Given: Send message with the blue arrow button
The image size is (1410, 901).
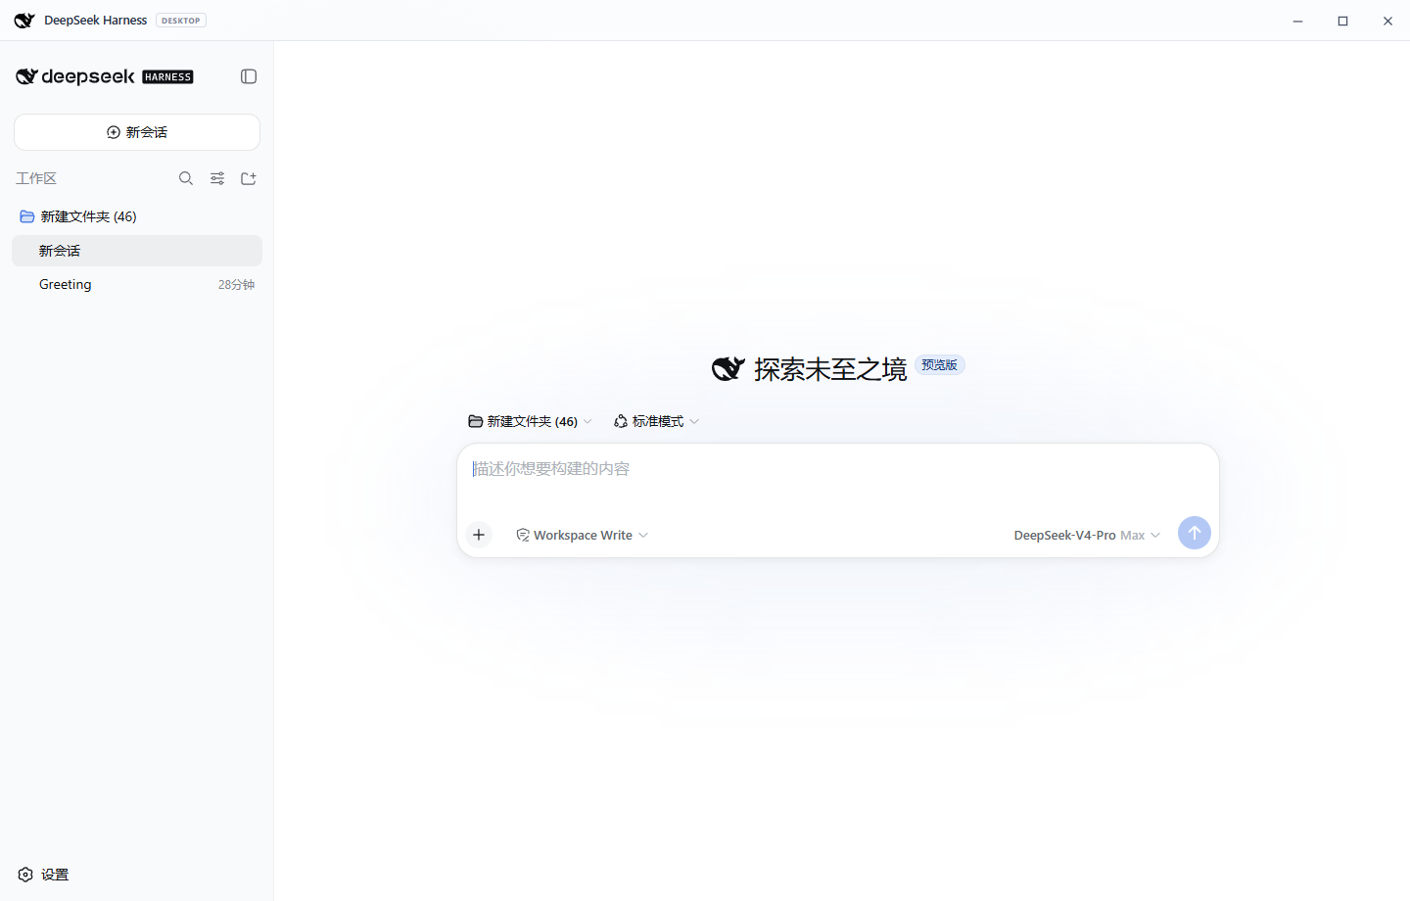Looking at the screenshot, I should [1195, 533].
